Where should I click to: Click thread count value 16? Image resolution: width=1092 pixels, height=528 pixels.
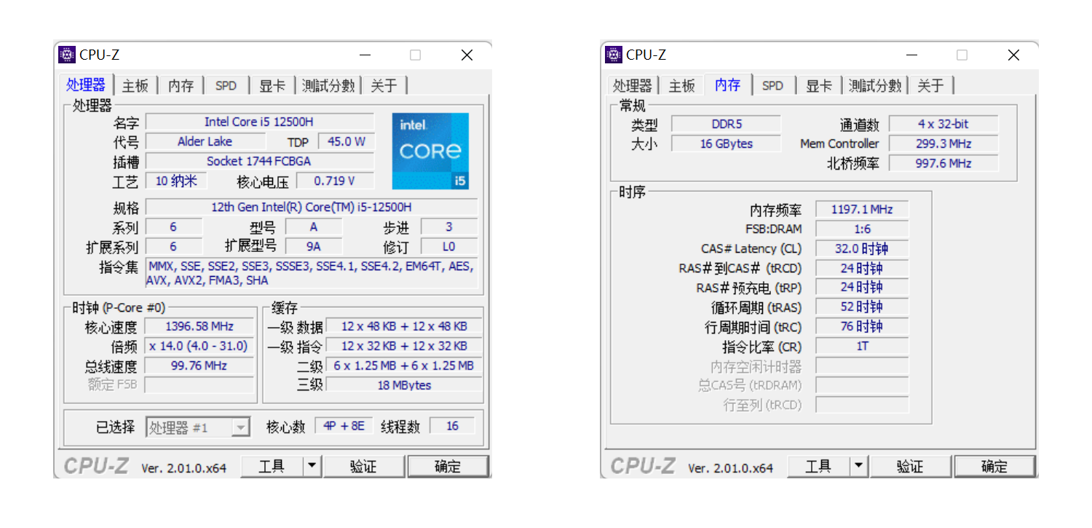(x=452, y=426)
